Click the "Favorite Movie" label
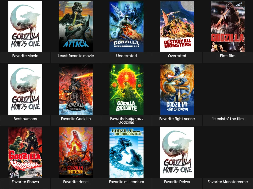The image size is (253, 189). click(25, 56)
